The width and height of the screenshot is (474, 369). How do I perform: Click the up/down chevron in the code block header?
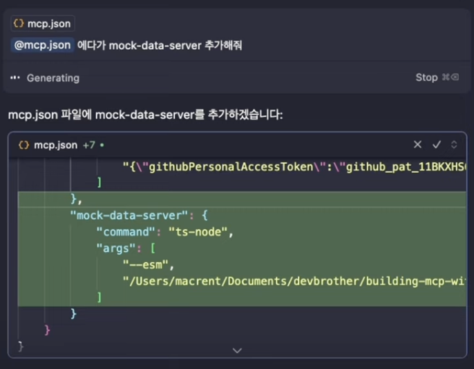click(454, 144)
